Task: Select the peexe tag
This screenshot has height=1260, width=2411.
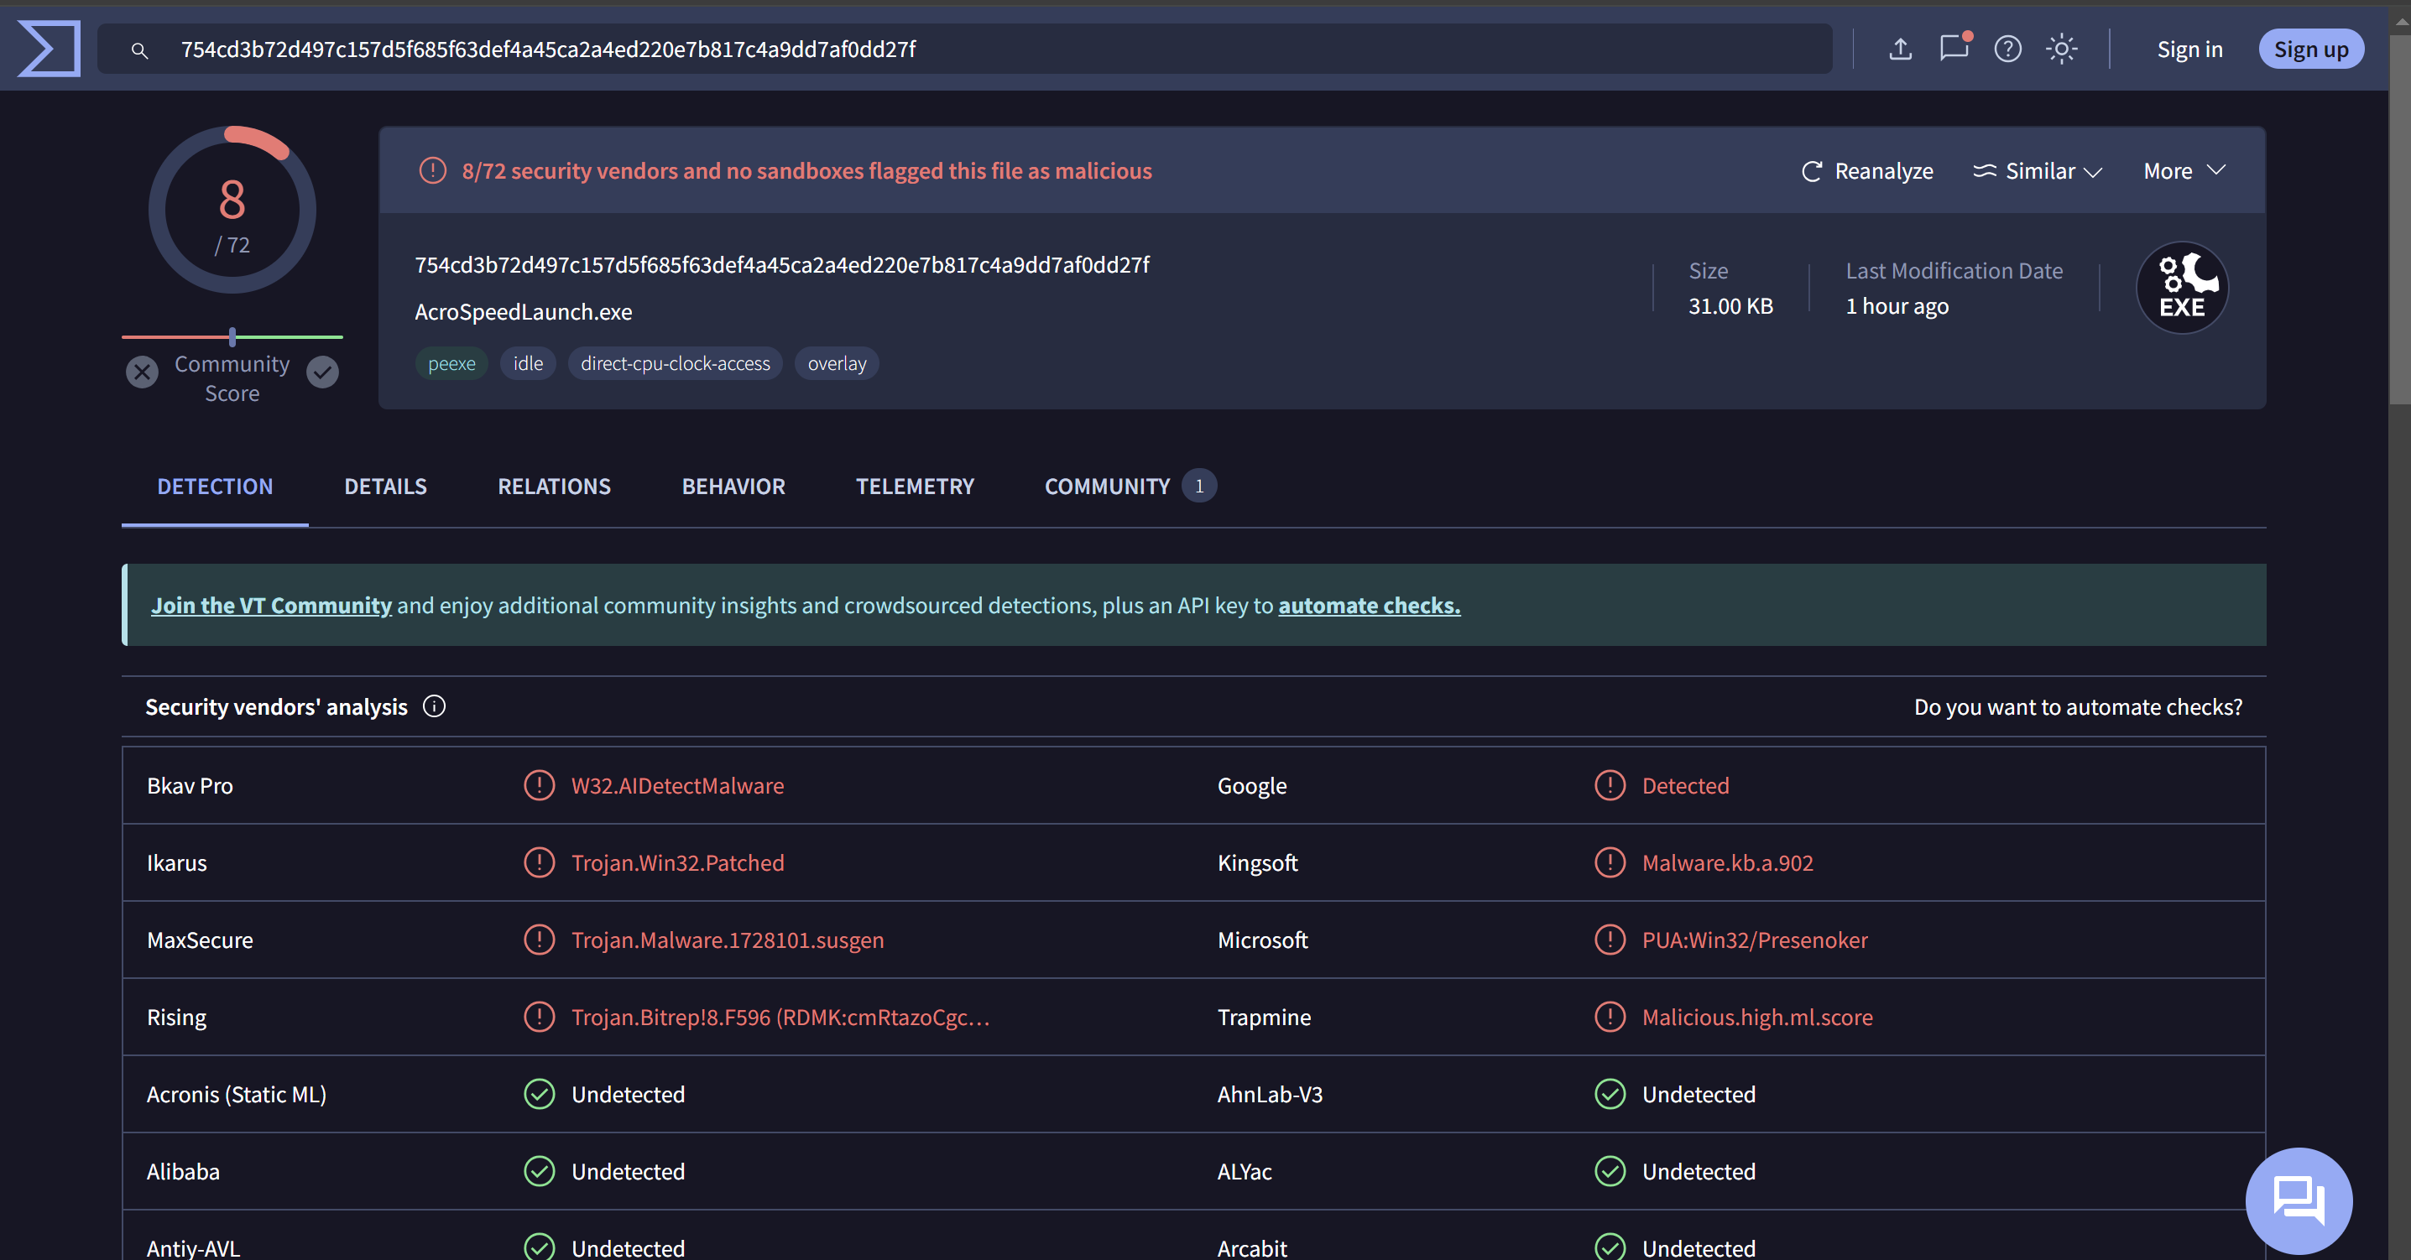Action: click(451, 364)
